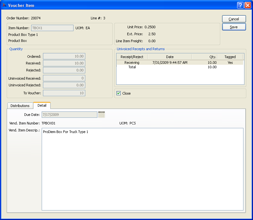The height and width of the screenshot is (220, 253).
Task: Sort by Receipt/Reject column header
Action: pyautogui.click(x=132, y=57)
